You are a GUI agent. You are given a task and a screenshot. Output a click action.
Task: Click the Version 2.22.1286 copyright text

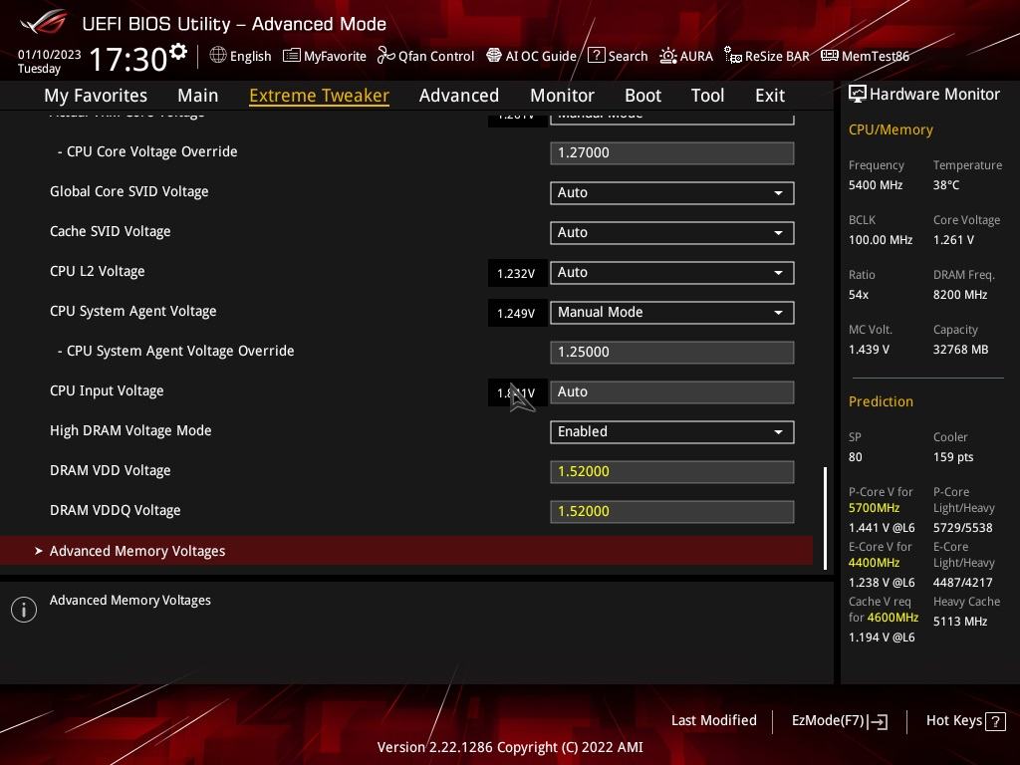[510, 747]
